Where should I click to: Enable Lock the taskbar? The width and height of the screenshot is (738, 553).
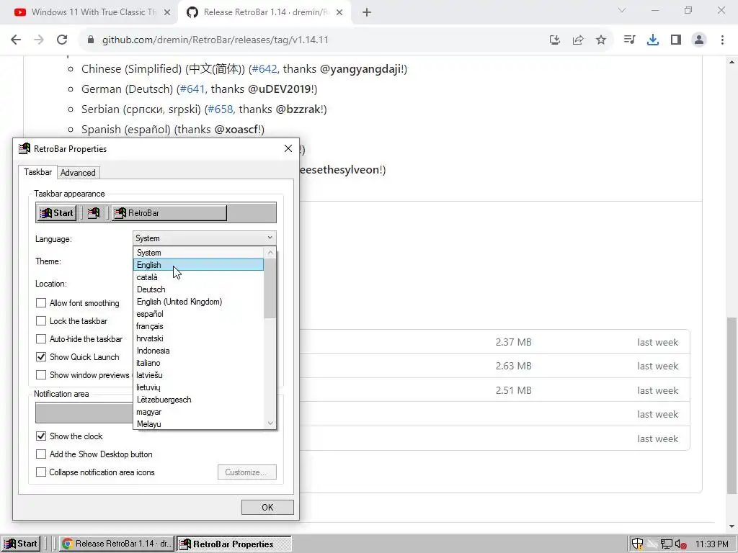pos(41,320)
